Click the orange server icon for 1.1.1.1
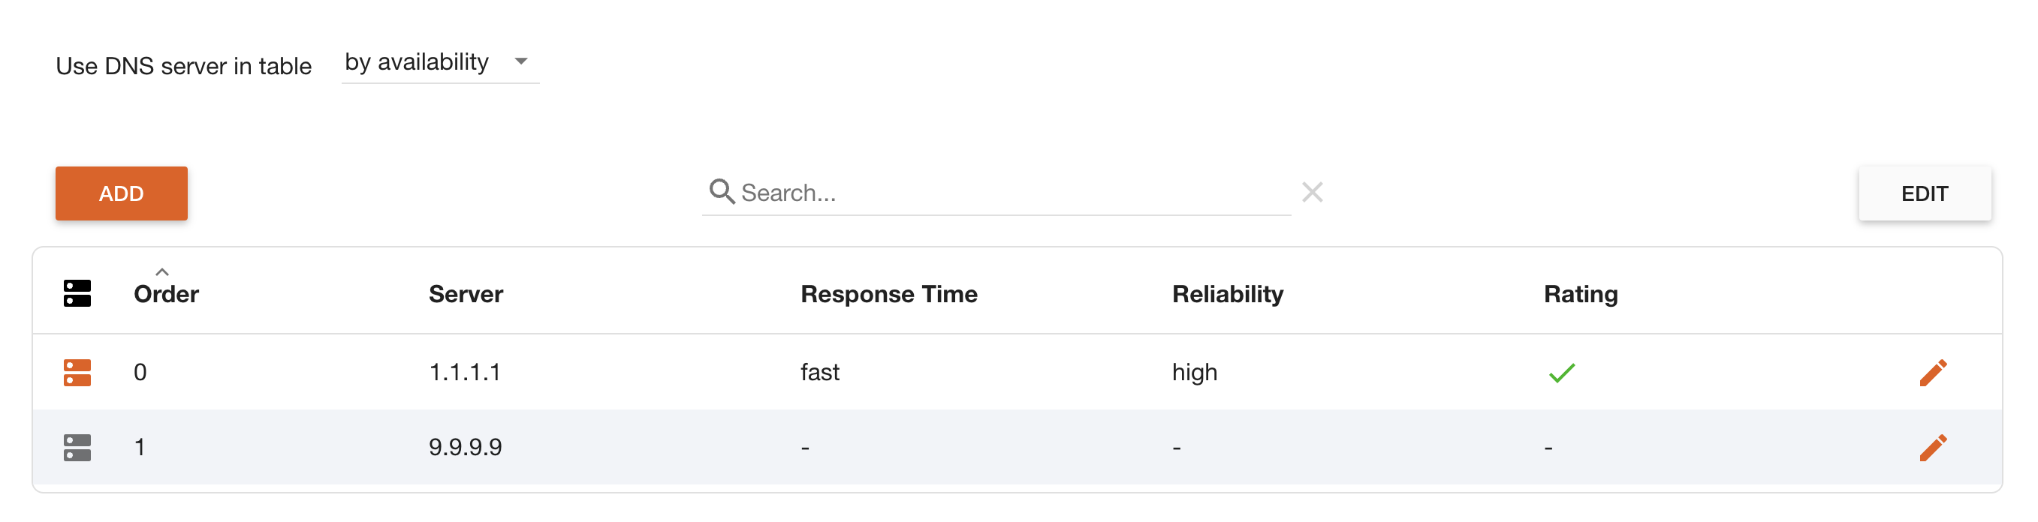The image size is (2038, 522). pos(77,373)
